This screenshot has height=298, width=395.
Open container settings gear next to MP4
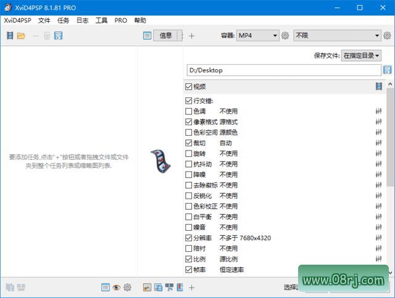(285, 36)
